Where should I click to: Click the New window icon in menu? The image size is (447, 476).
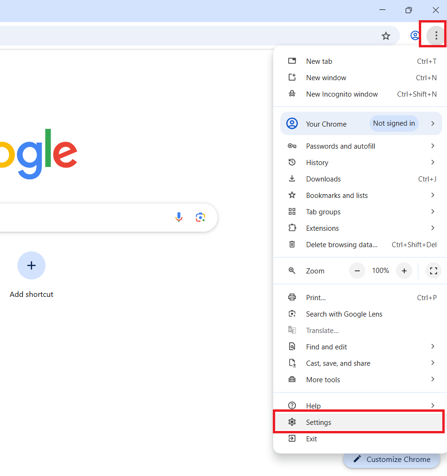coord(292,77)
